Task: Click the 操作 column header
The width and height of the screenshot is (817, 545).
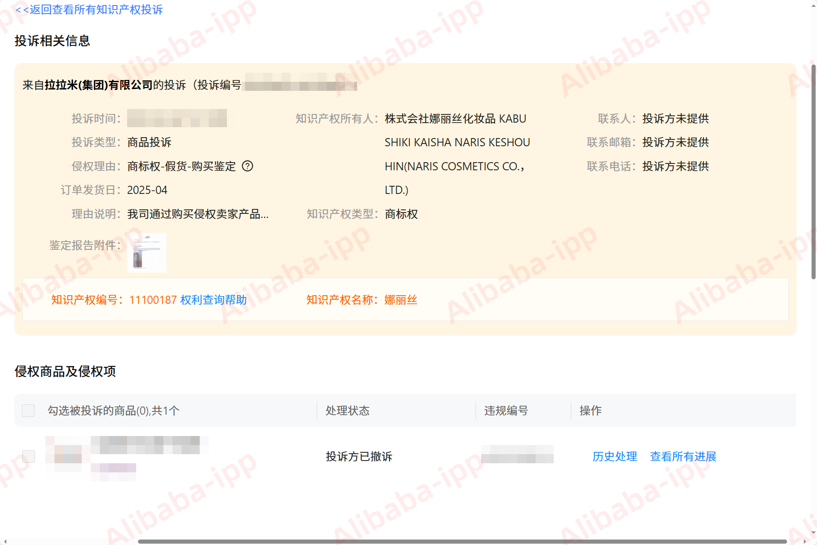Action: click(x=591, y=411)
